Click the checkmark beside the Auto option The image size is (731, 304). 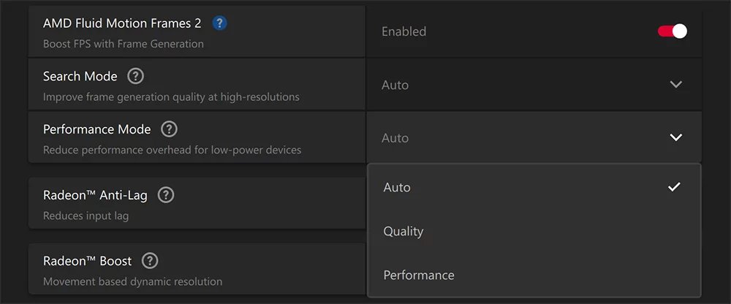[674, 187]
